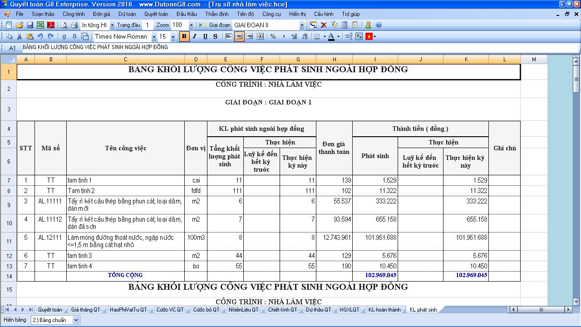581x327 pixels.
Task: Click the comma thousands separator icon
Action: [x=284, y=36]
